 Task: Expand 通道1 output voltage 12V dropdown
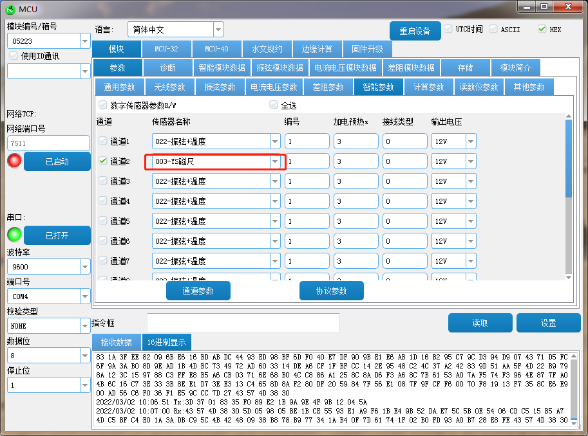pyautogui.click(x=471, y=141)
